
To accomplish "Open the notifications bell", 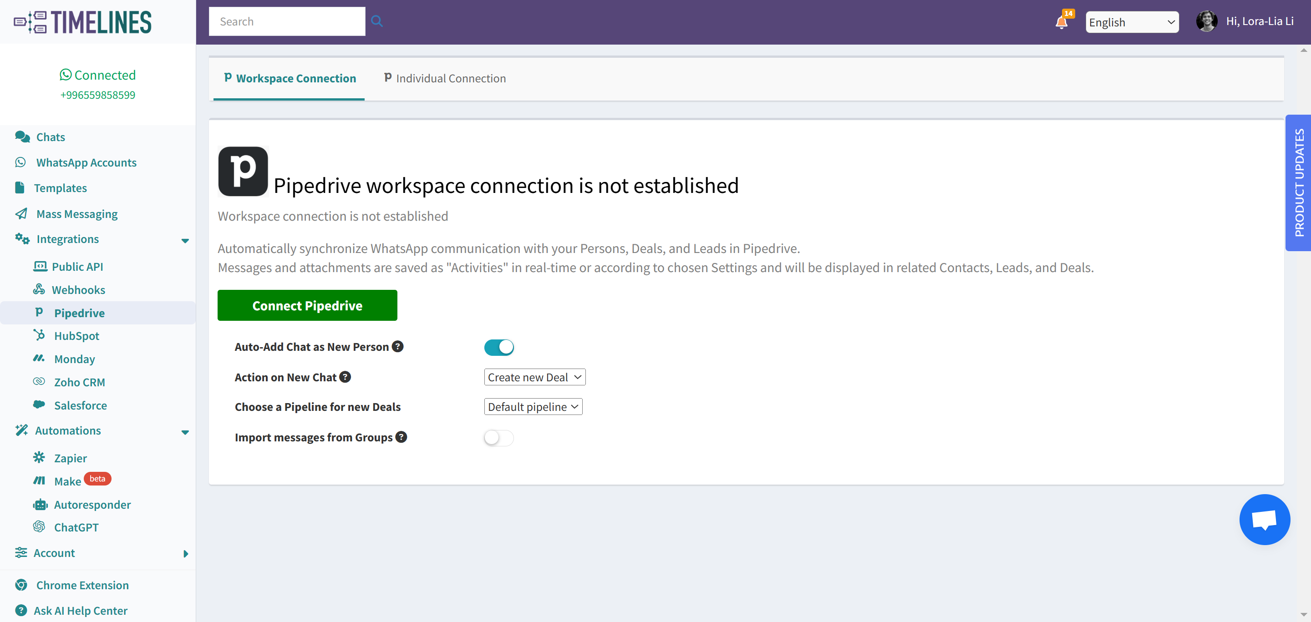I will coord(1062,22).
